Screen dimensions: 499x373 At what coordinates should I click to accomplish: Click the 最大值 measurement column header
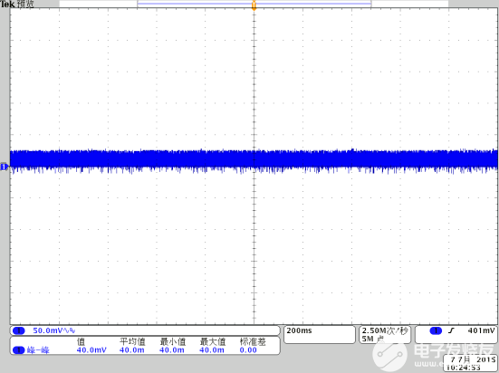(x=212, y=342)
